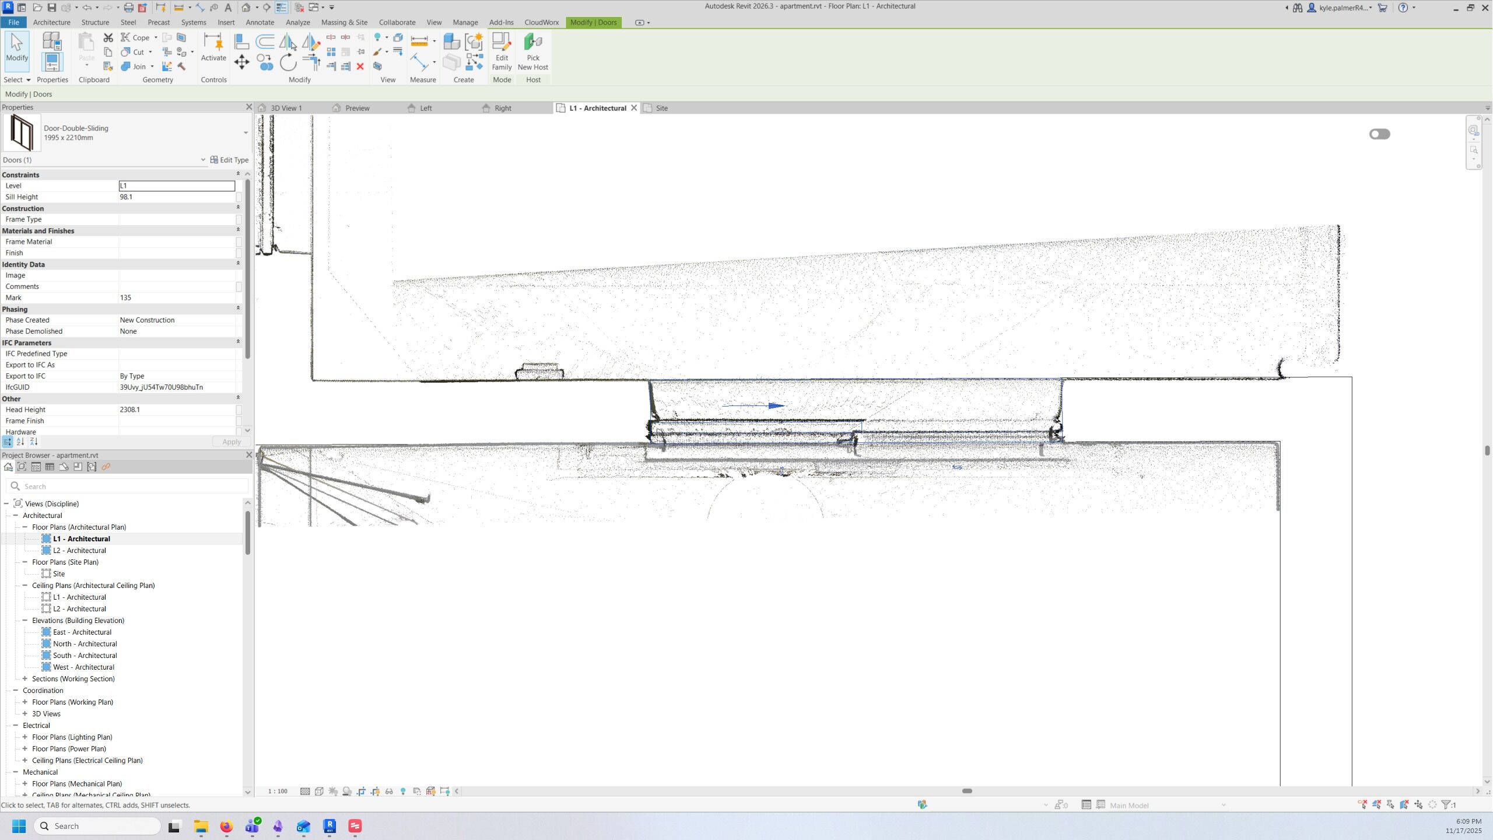The width and height of the screenshot is (1493, 840).
Task: Toggle the switch in canvas top-right
Action: [1379, 134]
